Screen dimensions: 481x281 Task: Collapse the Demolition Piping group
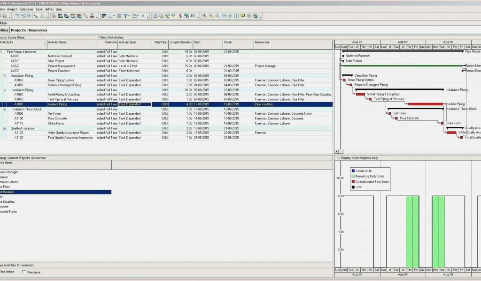(4, 75)
